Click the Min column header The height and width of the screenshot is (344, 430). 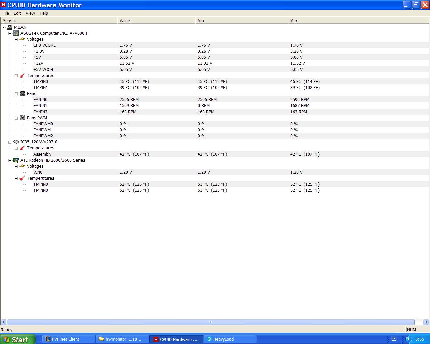pos(241,20)
